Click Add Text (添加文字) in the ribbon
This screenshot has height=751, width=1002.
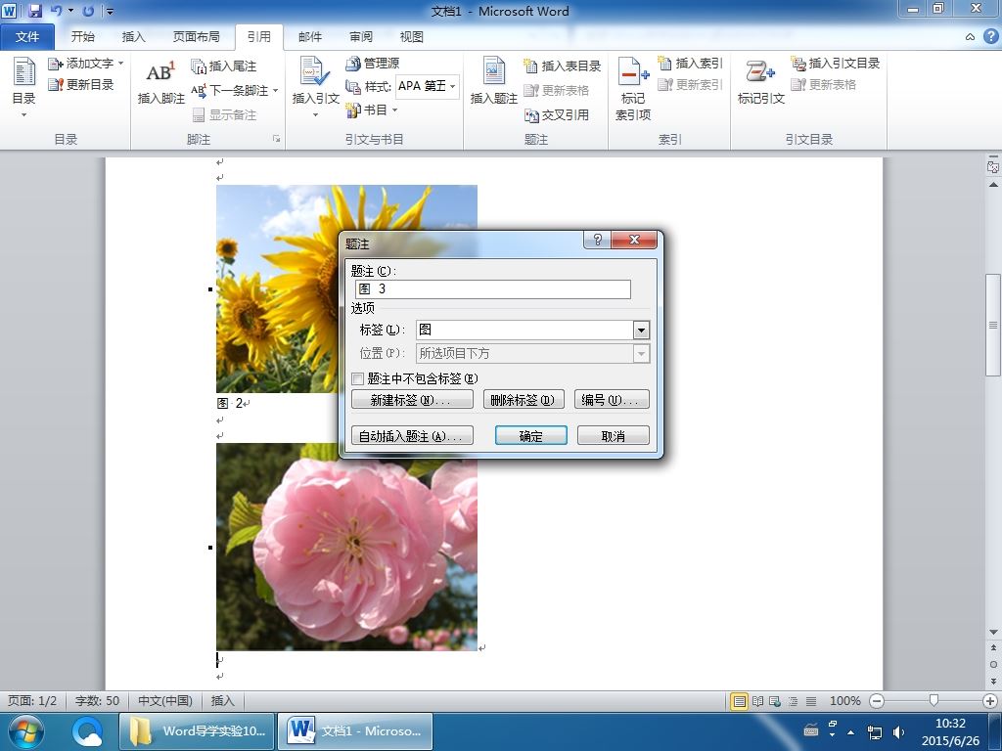(85, 64)
